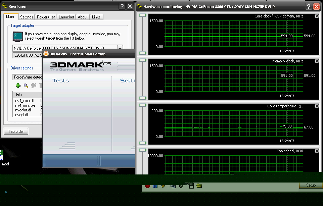323x206 pixels.
Task: Open the Target adapter dropdown arrow
Action: (120, 48)
